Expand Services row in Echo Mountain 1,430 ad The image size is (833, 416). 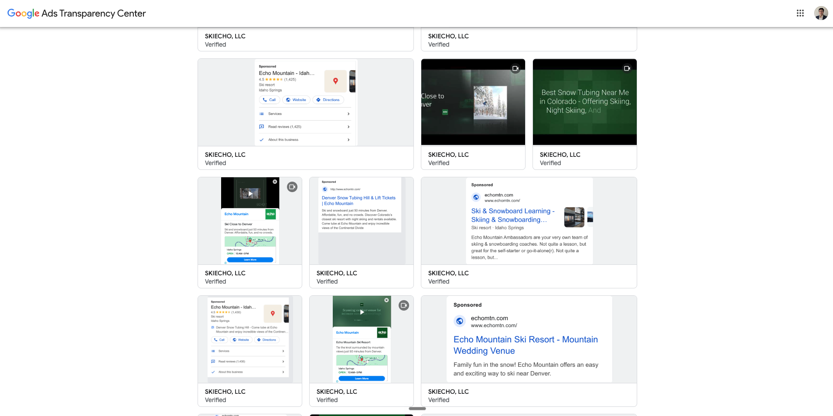[x=248, y=351]
